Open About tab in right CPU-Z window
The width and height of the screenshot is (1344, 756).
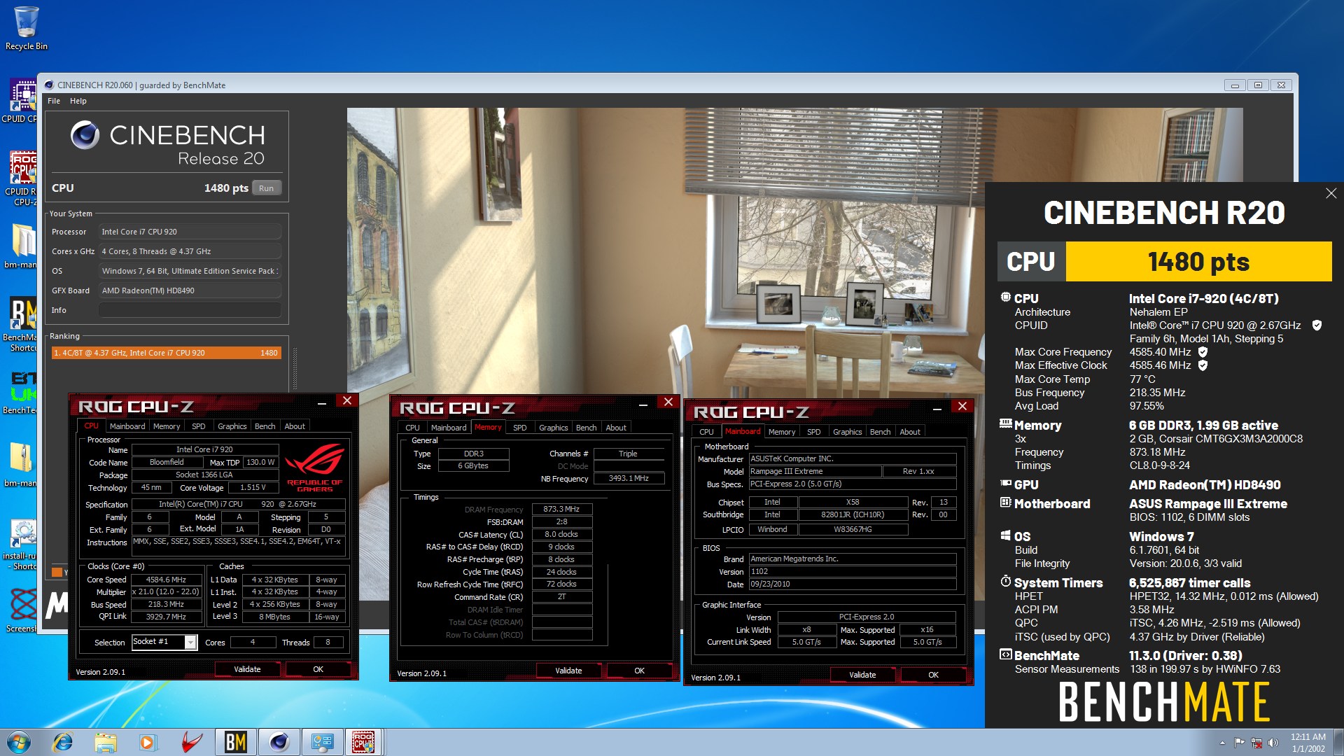[x=910, y=431]
